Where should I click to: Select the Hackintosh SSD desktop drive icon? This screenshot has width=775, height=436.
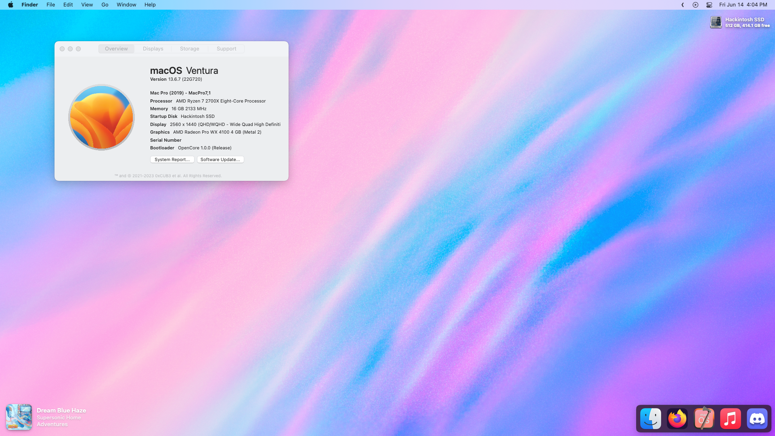[716, 22]
